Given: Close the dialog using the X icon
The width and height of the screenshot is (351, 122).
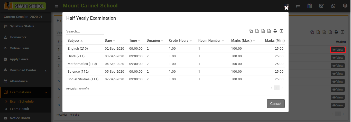Looking at the screenshot, I should point(286,8).
